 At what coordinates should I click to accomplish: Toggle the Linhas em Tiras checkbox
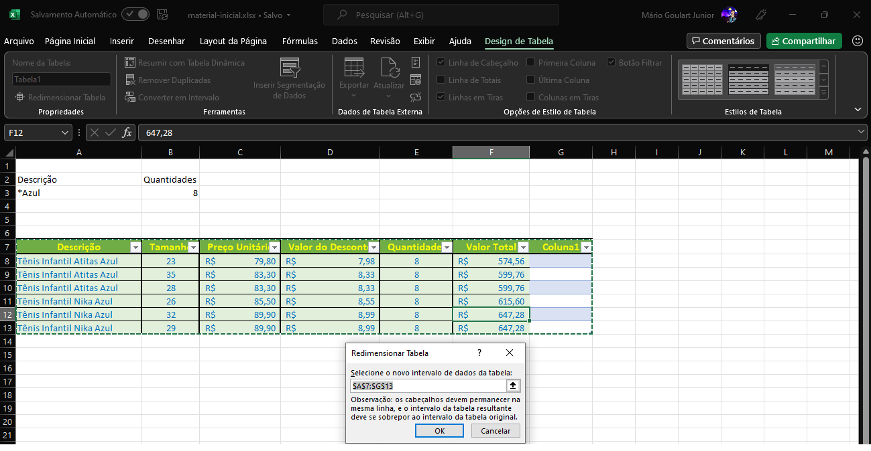click(x=441, y=97)
